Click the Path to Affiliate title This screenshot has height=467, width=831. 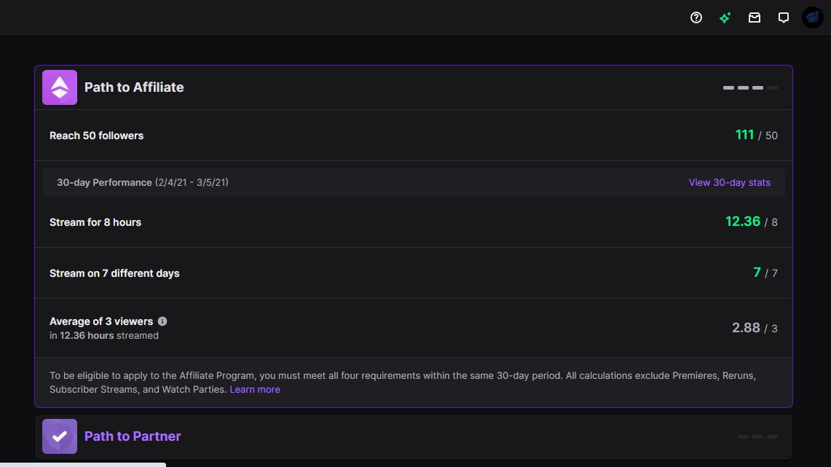[x=134, y=87]
